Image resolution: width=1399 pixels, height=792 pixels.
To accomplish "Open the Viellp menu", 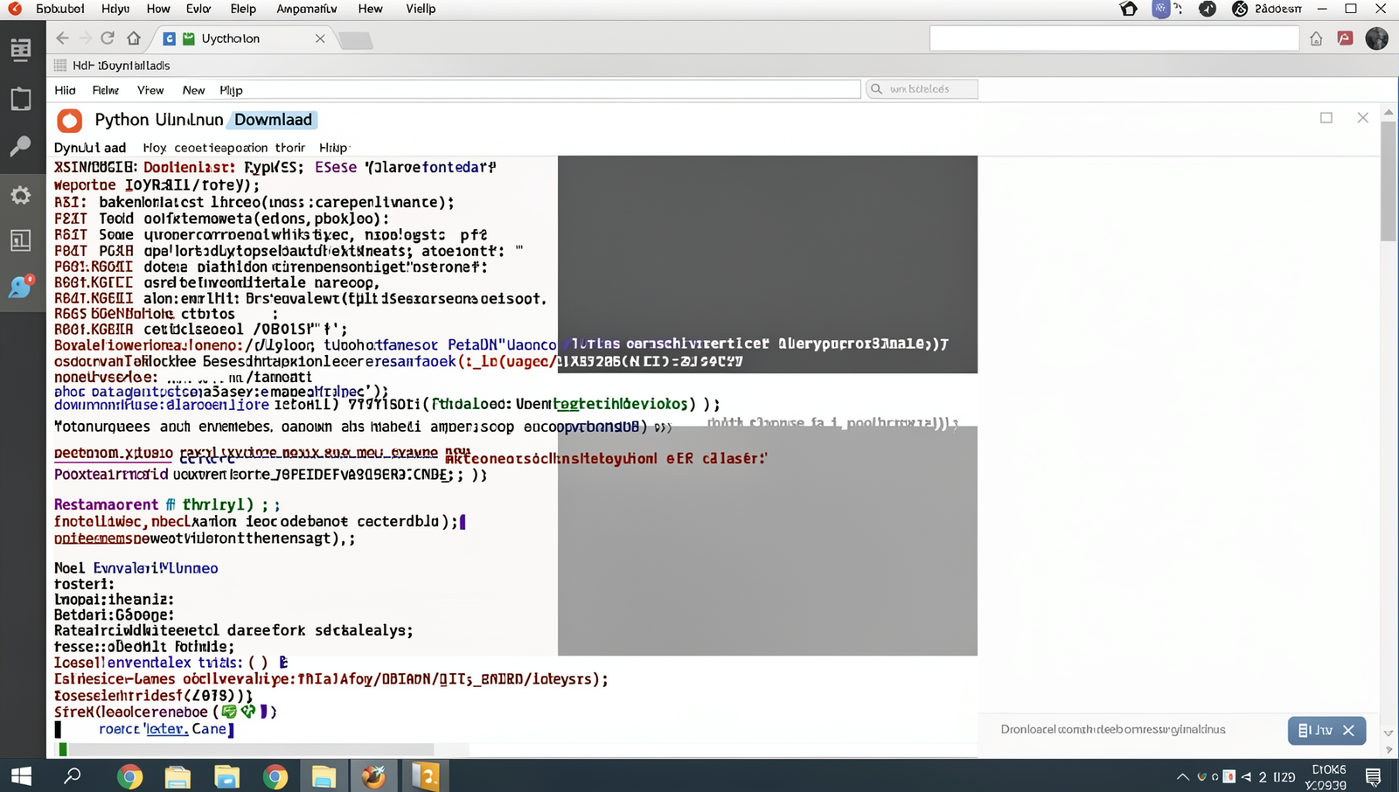I will [x=421, y=9].
